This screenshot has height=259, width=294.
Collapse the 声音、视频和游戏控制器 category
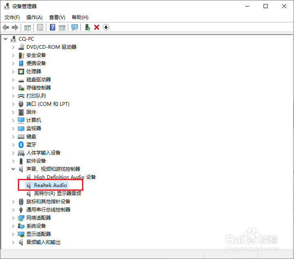point(13,169)
